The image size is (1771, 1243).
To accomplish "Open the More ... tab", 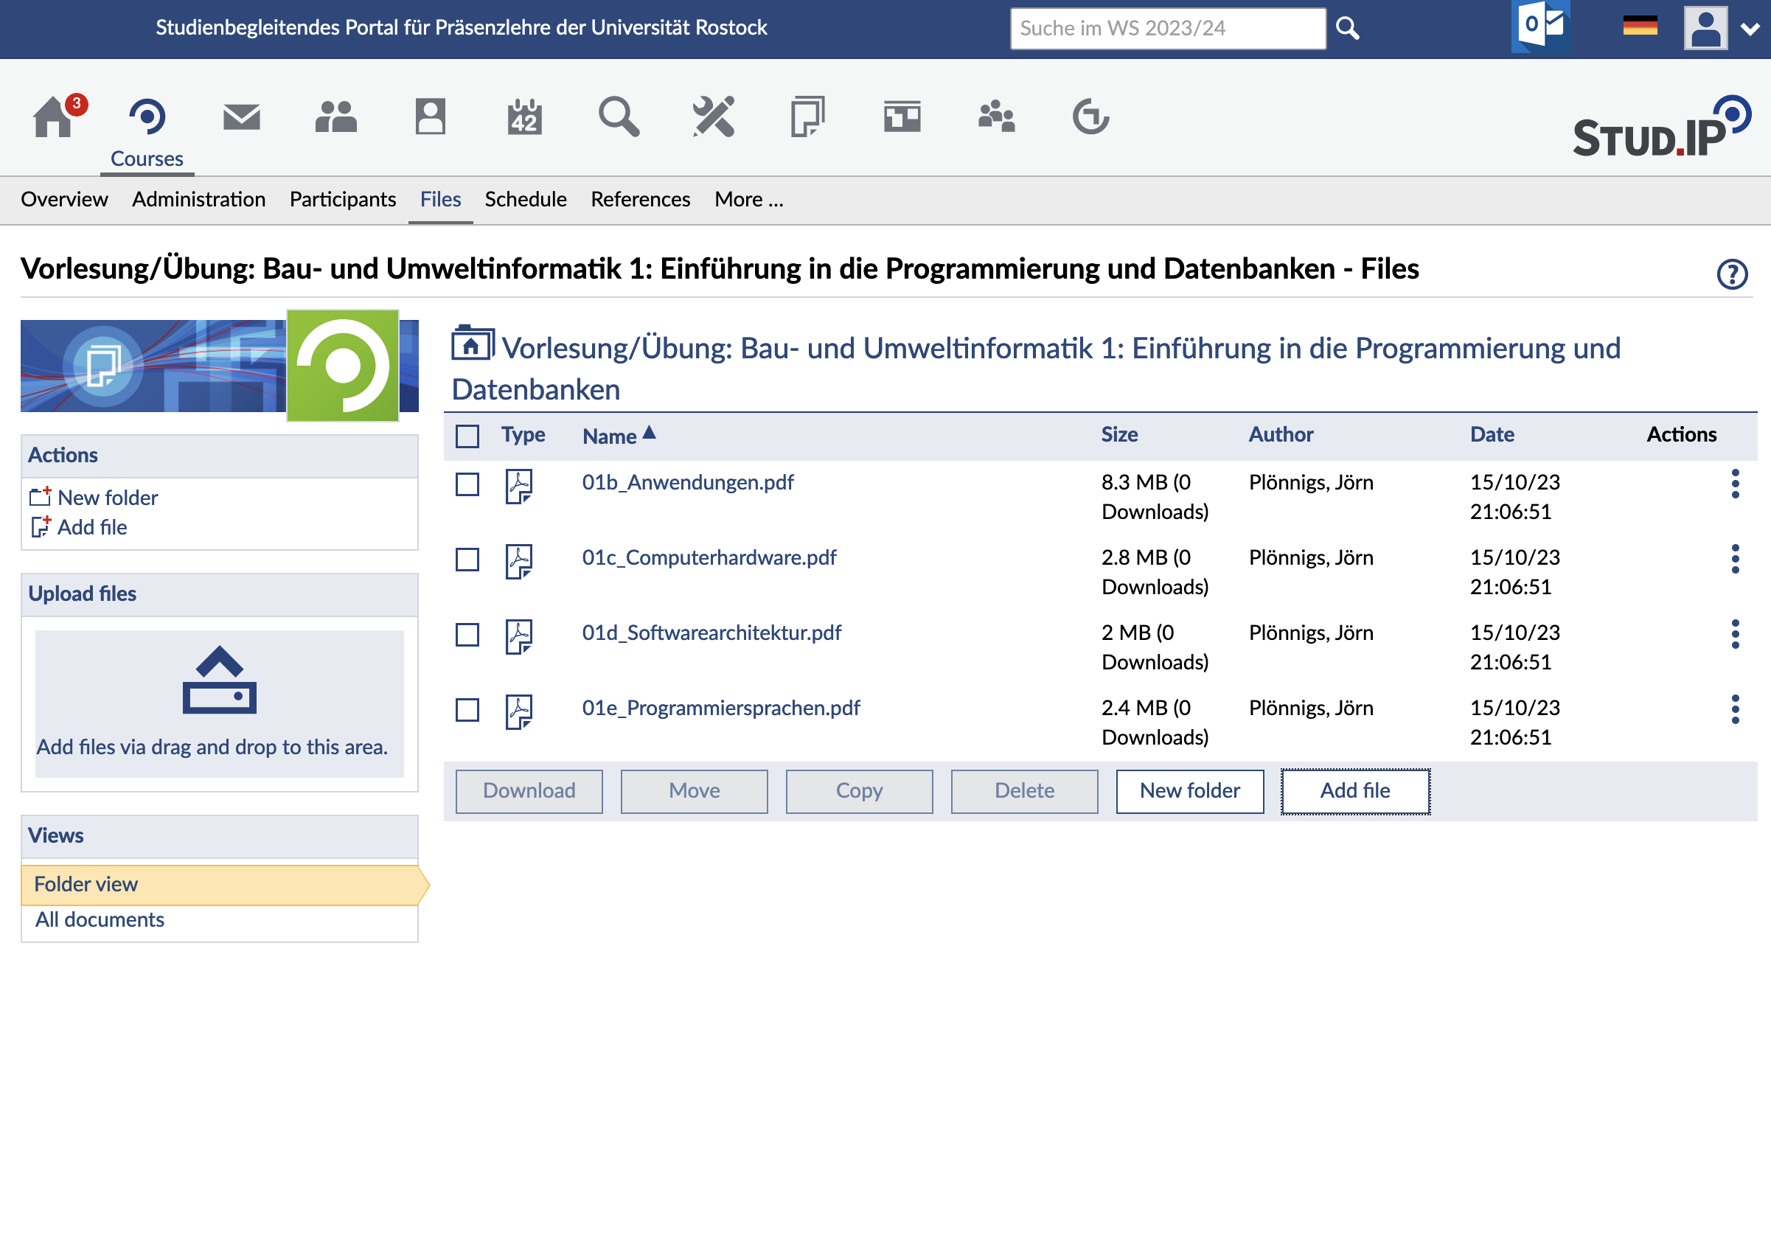I will point(748,200).
